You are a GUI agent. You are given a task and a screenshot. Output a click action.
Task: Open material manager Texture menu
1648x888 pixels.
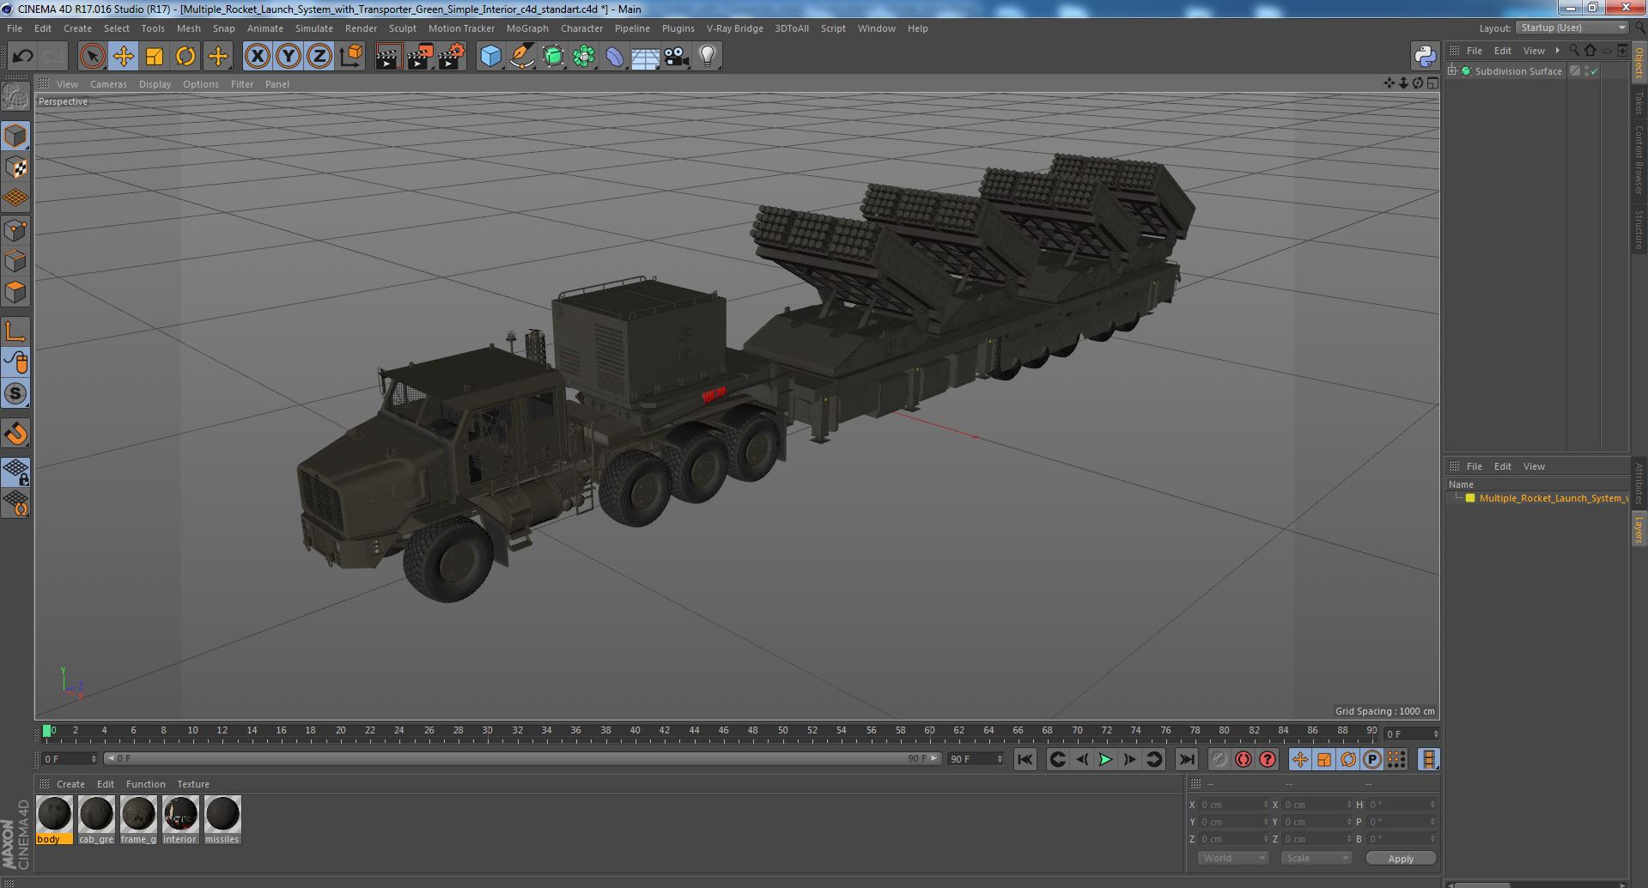click(x=193, y=784)
